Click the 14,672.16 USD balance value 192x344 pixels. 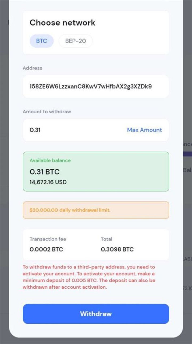pos(48,182)
